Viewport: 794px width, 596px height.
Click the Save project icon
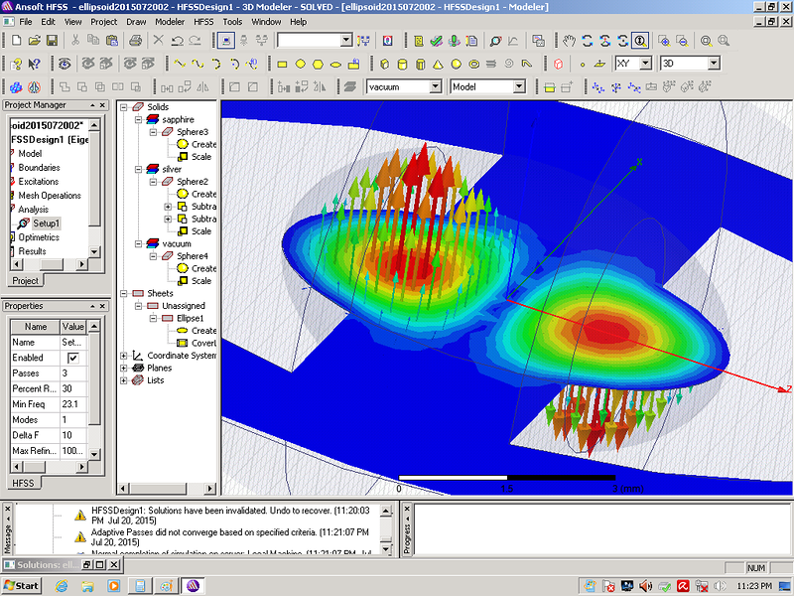tap(52, 41)
